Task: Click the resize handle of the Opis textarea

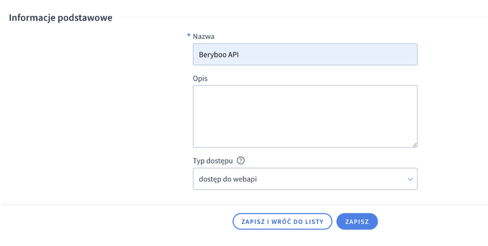Action: [x=414, y=145]
